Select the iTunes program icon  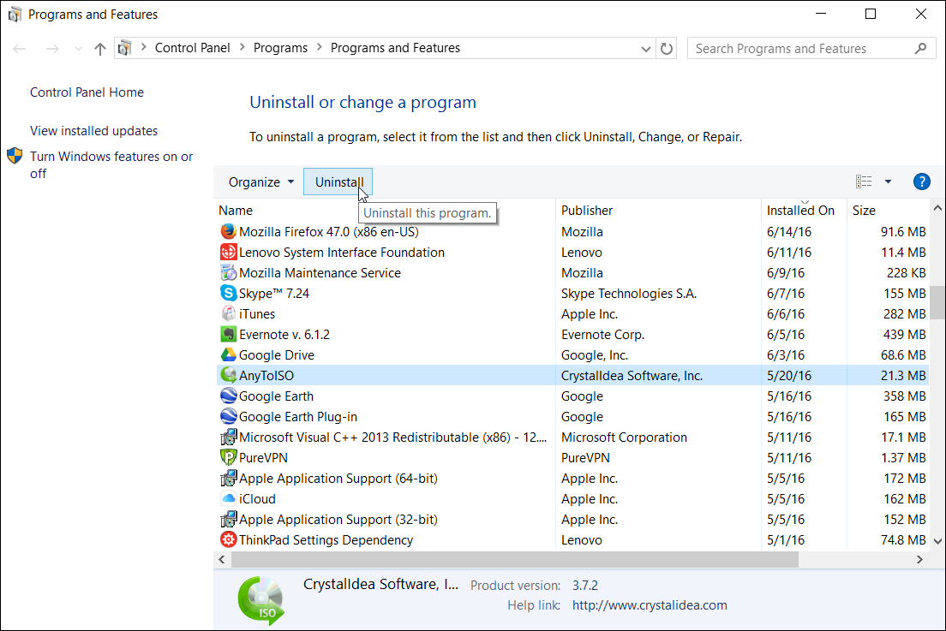pos(228,313)
